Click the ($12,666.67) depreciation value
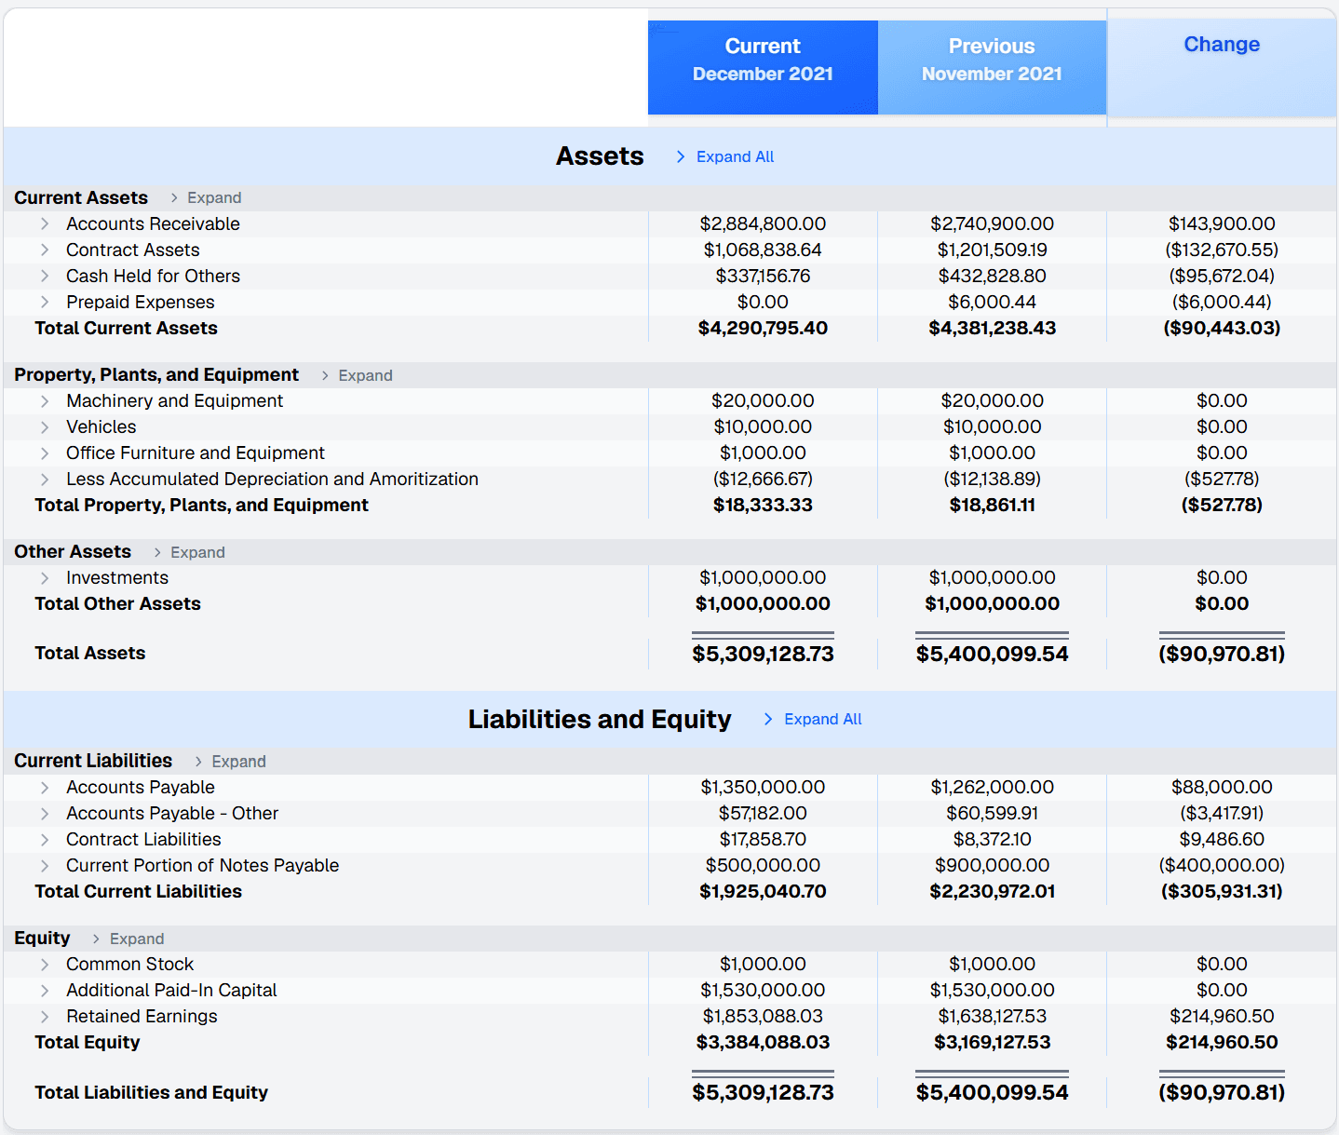Image resolution: width=1339 pixels, height=1135 pixels. click(763, 479)
